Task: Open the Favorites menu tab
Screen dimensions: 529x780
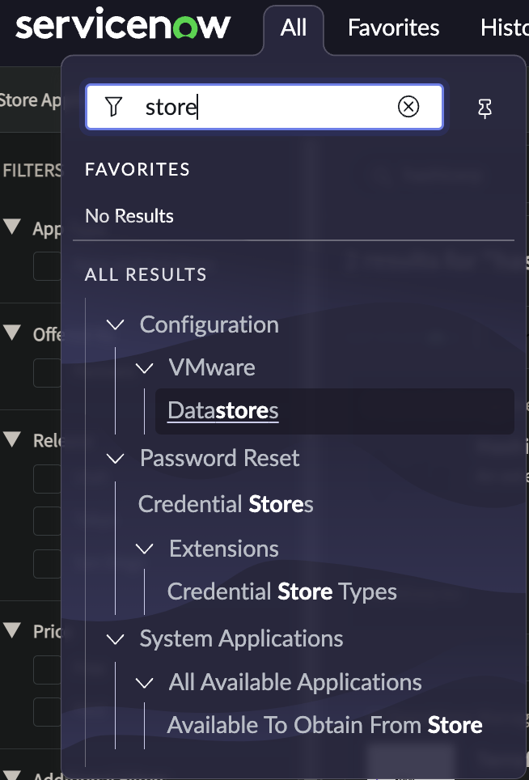Action: coord(393,28)
